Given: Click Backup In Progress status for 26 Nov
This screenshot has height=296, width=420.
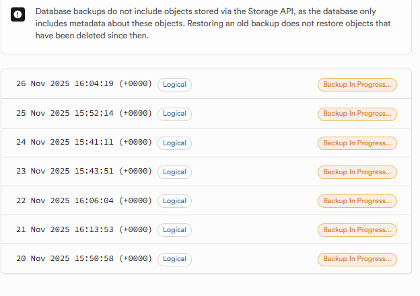Looking at the screenshot, I should click(357, 85).
